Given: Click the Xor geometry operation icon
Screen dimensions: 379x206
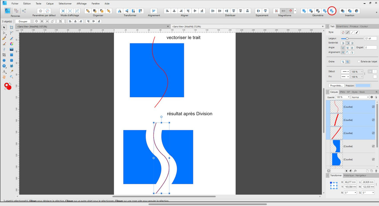Looking at the screenshot, I should coord(325,11).
